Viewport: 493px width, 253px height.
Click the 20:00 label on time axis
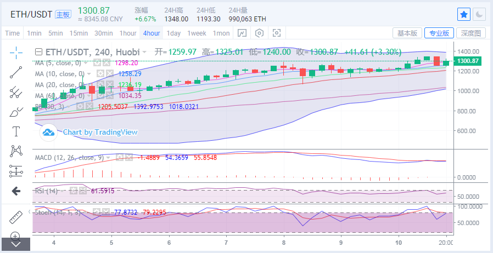[x=446, y=243]
